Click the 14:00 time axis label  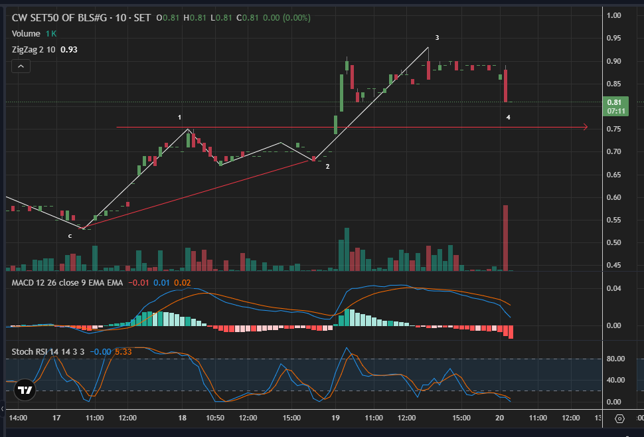[18, 418]
